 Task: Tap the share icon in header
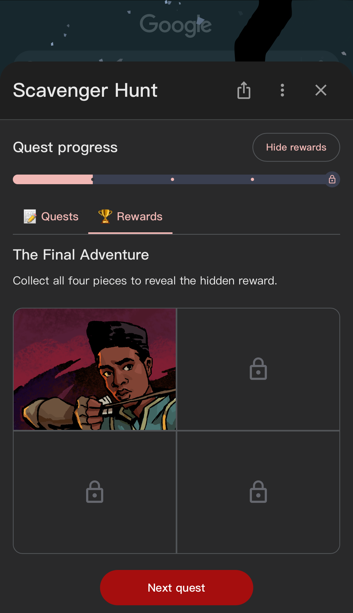pos(244,90)
